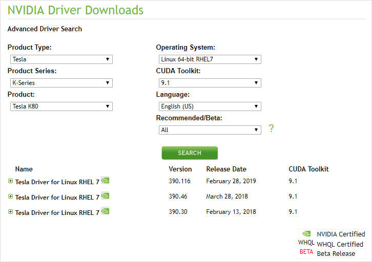Click the Beta Release legend text
The width and height of the screenshot is (372, 262).
pos(336,253)
